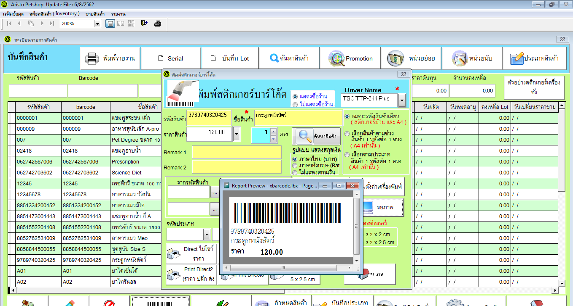Click the printer icon in the preview toolbar
This screenshot has width=573, height=306.
158,24
